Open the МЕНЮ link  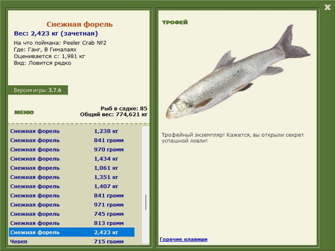24,113
